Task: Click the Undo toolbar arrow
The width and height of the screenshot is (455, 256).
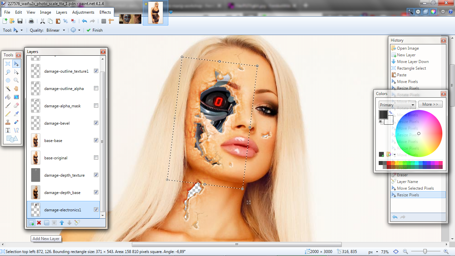Action: 84,21
